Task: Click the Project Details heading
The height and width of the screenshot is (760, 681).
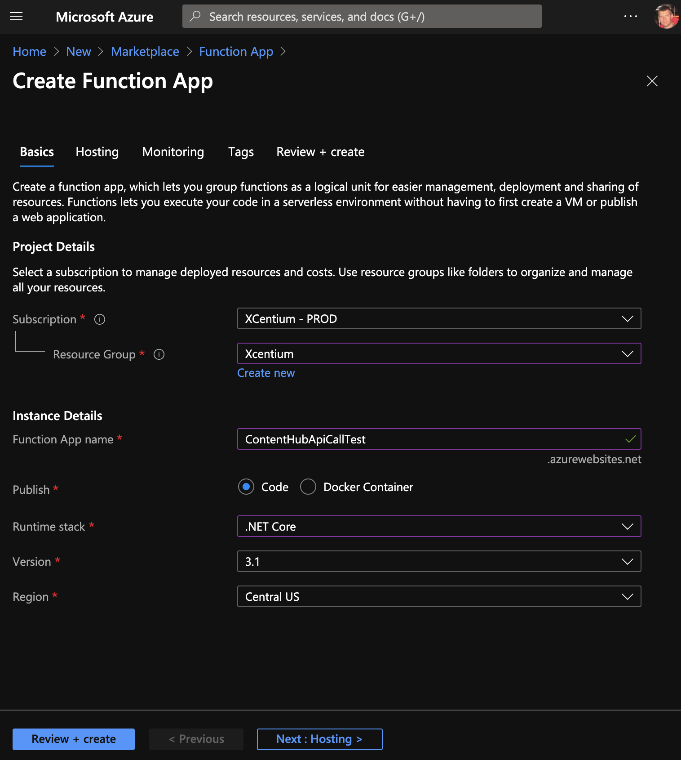Action: [53, 246]
